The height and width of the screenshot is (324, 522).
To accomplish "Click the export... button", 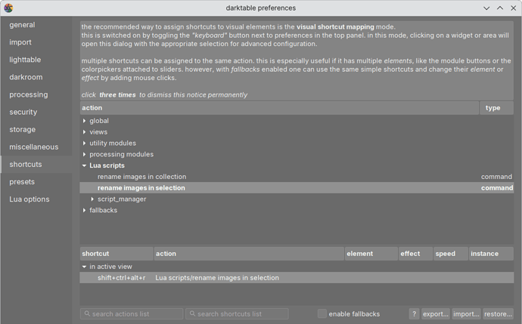I will pyautogui.click(x=435, y=313).
